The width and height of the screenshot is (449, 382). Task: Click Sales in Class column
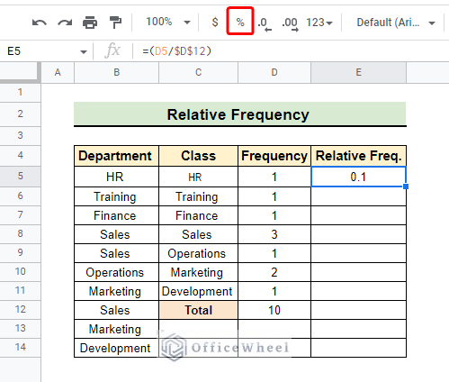(197, 234)
